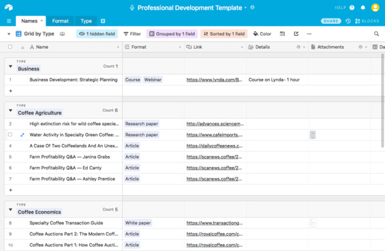
Task: Open the Filter options
Action: (x=132, y=34)
